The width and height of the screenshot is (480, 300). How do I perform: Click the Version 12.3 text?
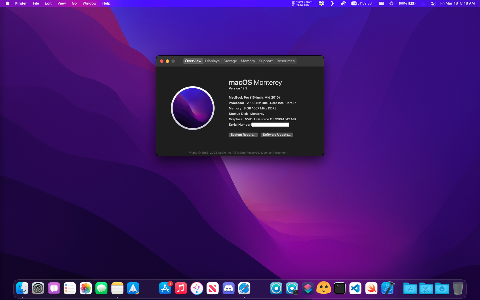pyautogui.click(x=238, y=89)
